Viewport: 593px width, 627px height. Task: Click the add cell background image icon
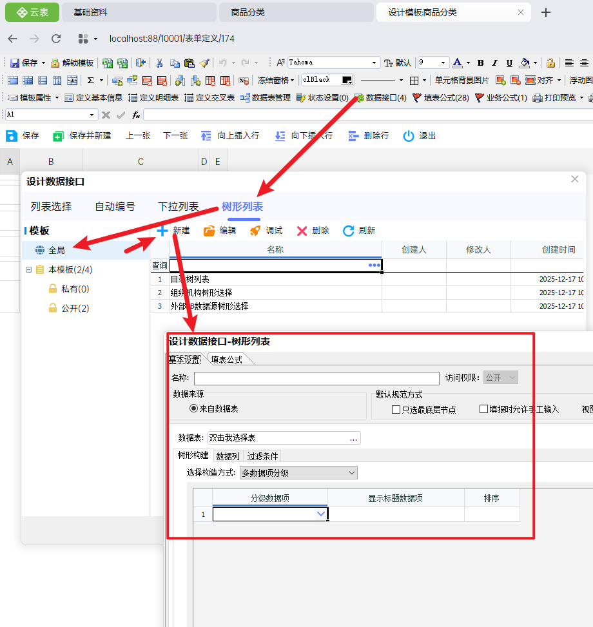tap(501, 81)
